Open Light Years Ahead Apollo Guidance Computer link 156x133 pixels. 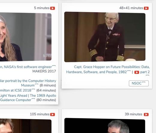pyautogui.click(x=28, y=98)
